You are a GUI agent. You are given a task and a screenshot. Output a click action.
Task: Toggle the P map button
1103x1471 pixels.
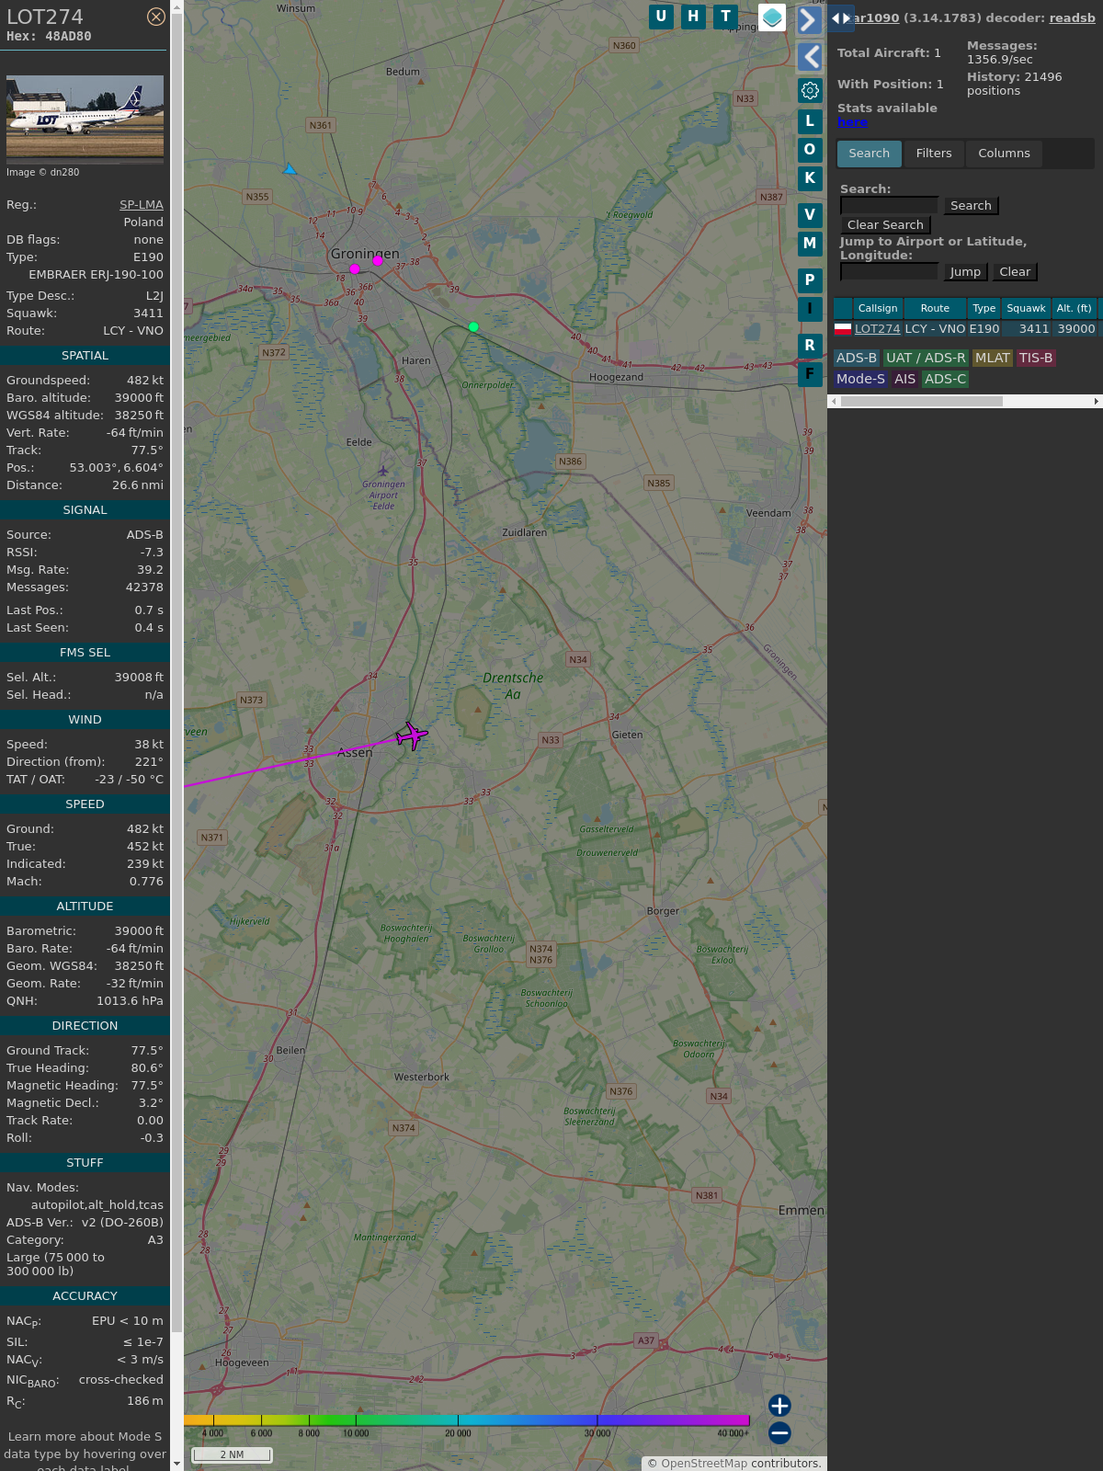[810, 280]
